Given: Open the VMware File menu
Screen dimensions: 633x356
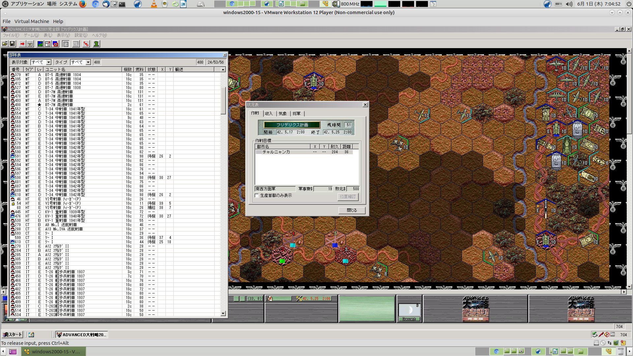Looking at the screenshot, I should click(6, 21).
